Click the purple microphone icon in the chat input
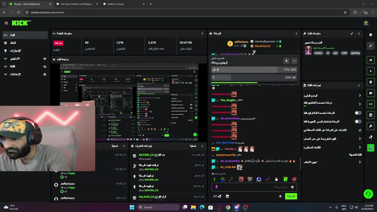Image resolution: width=377 pixels, height=212 pixels. tap(216, 187)
